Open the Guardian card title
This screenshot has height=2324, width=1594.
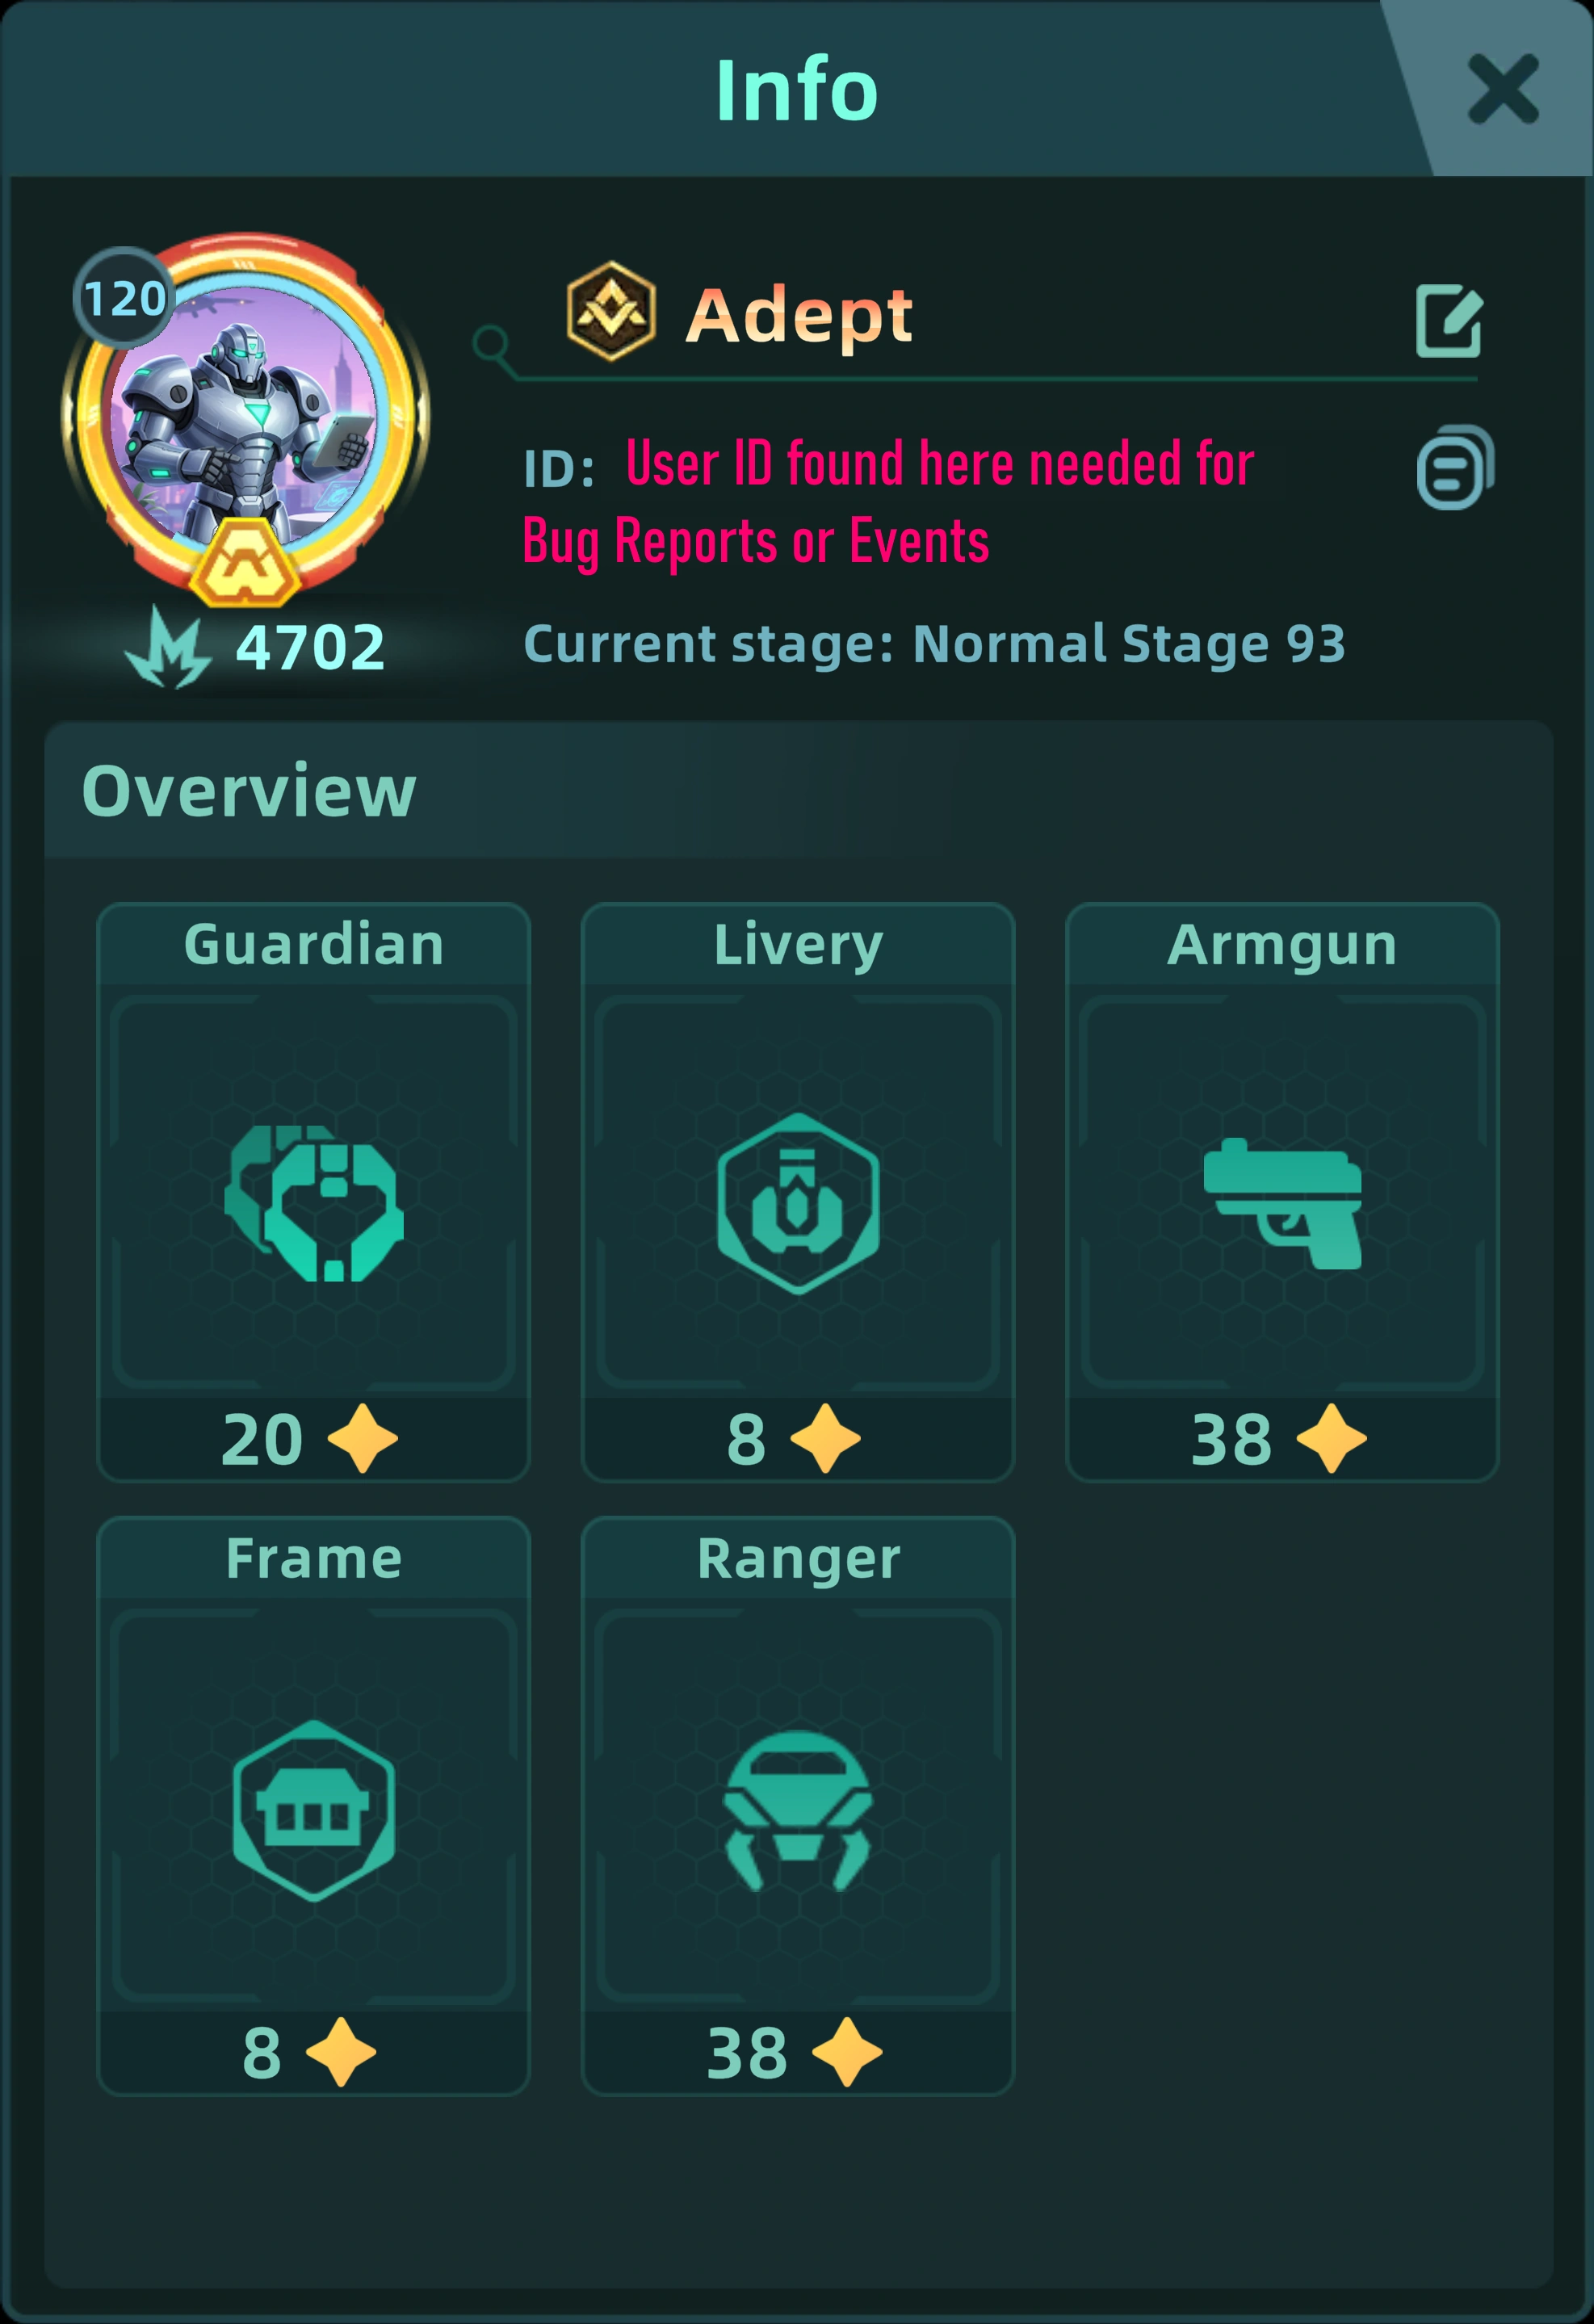tap(314, 944)
